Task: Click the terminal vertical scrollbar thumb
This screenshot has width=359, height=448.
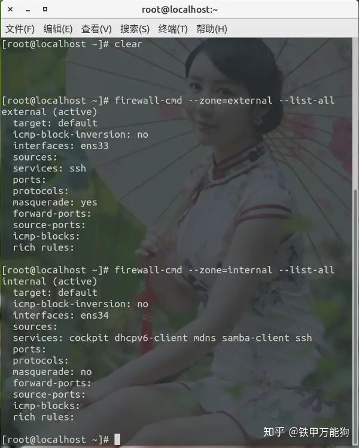Action: click(355, 316)
